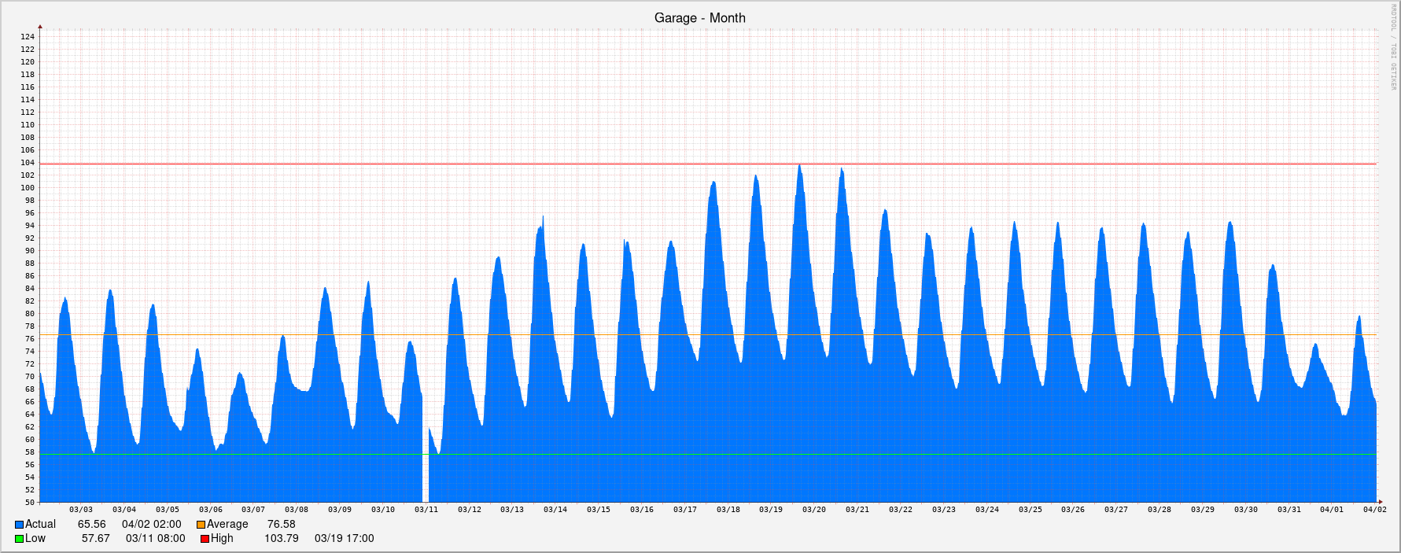The image size is (1401, 553).
Task: Click the Actual value 65.56
Action: 91,525
